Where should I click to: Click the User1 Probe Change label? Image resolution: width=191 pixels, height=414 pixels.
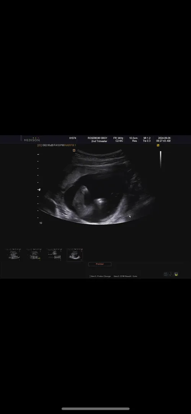coord(101,276)
